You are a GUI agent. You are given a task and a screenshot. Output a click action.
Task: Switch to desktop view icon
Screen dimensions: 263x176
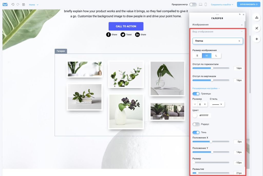coord(200,5)
